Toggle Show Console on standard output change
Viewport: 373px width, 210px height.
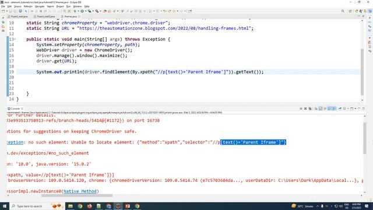coord(329,108)
